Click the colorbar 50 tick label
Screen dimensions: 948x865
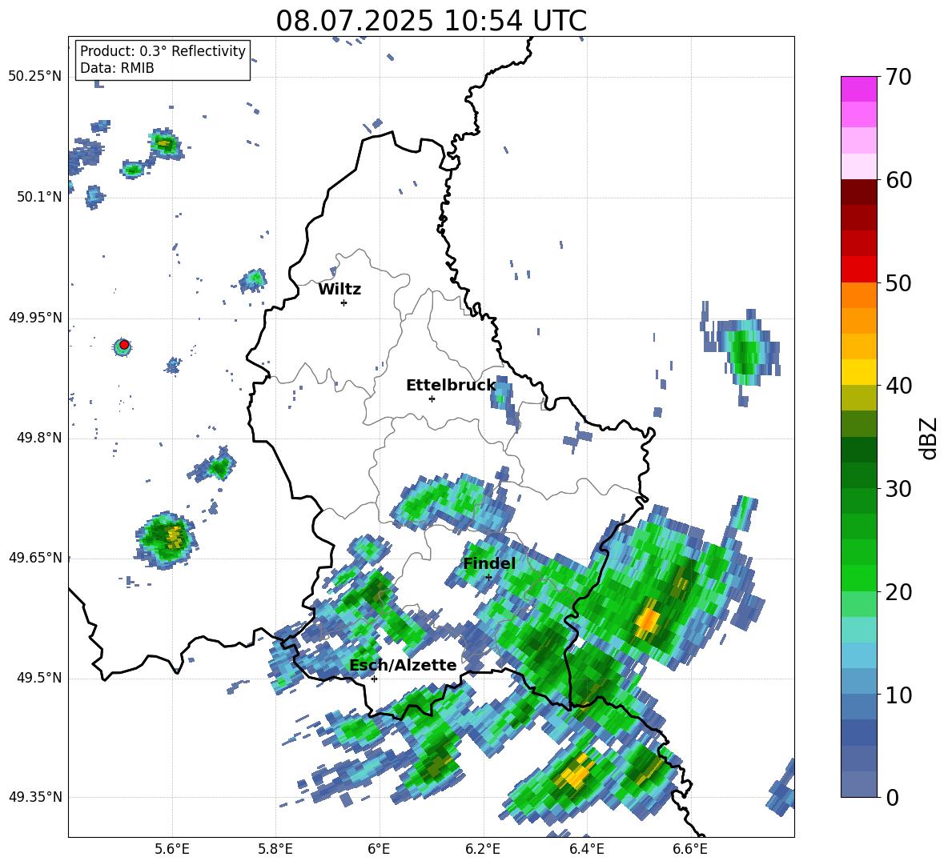tap(898, 282)
